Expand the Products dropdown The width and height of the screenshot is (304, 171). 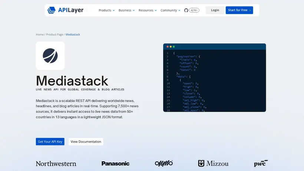107,10
